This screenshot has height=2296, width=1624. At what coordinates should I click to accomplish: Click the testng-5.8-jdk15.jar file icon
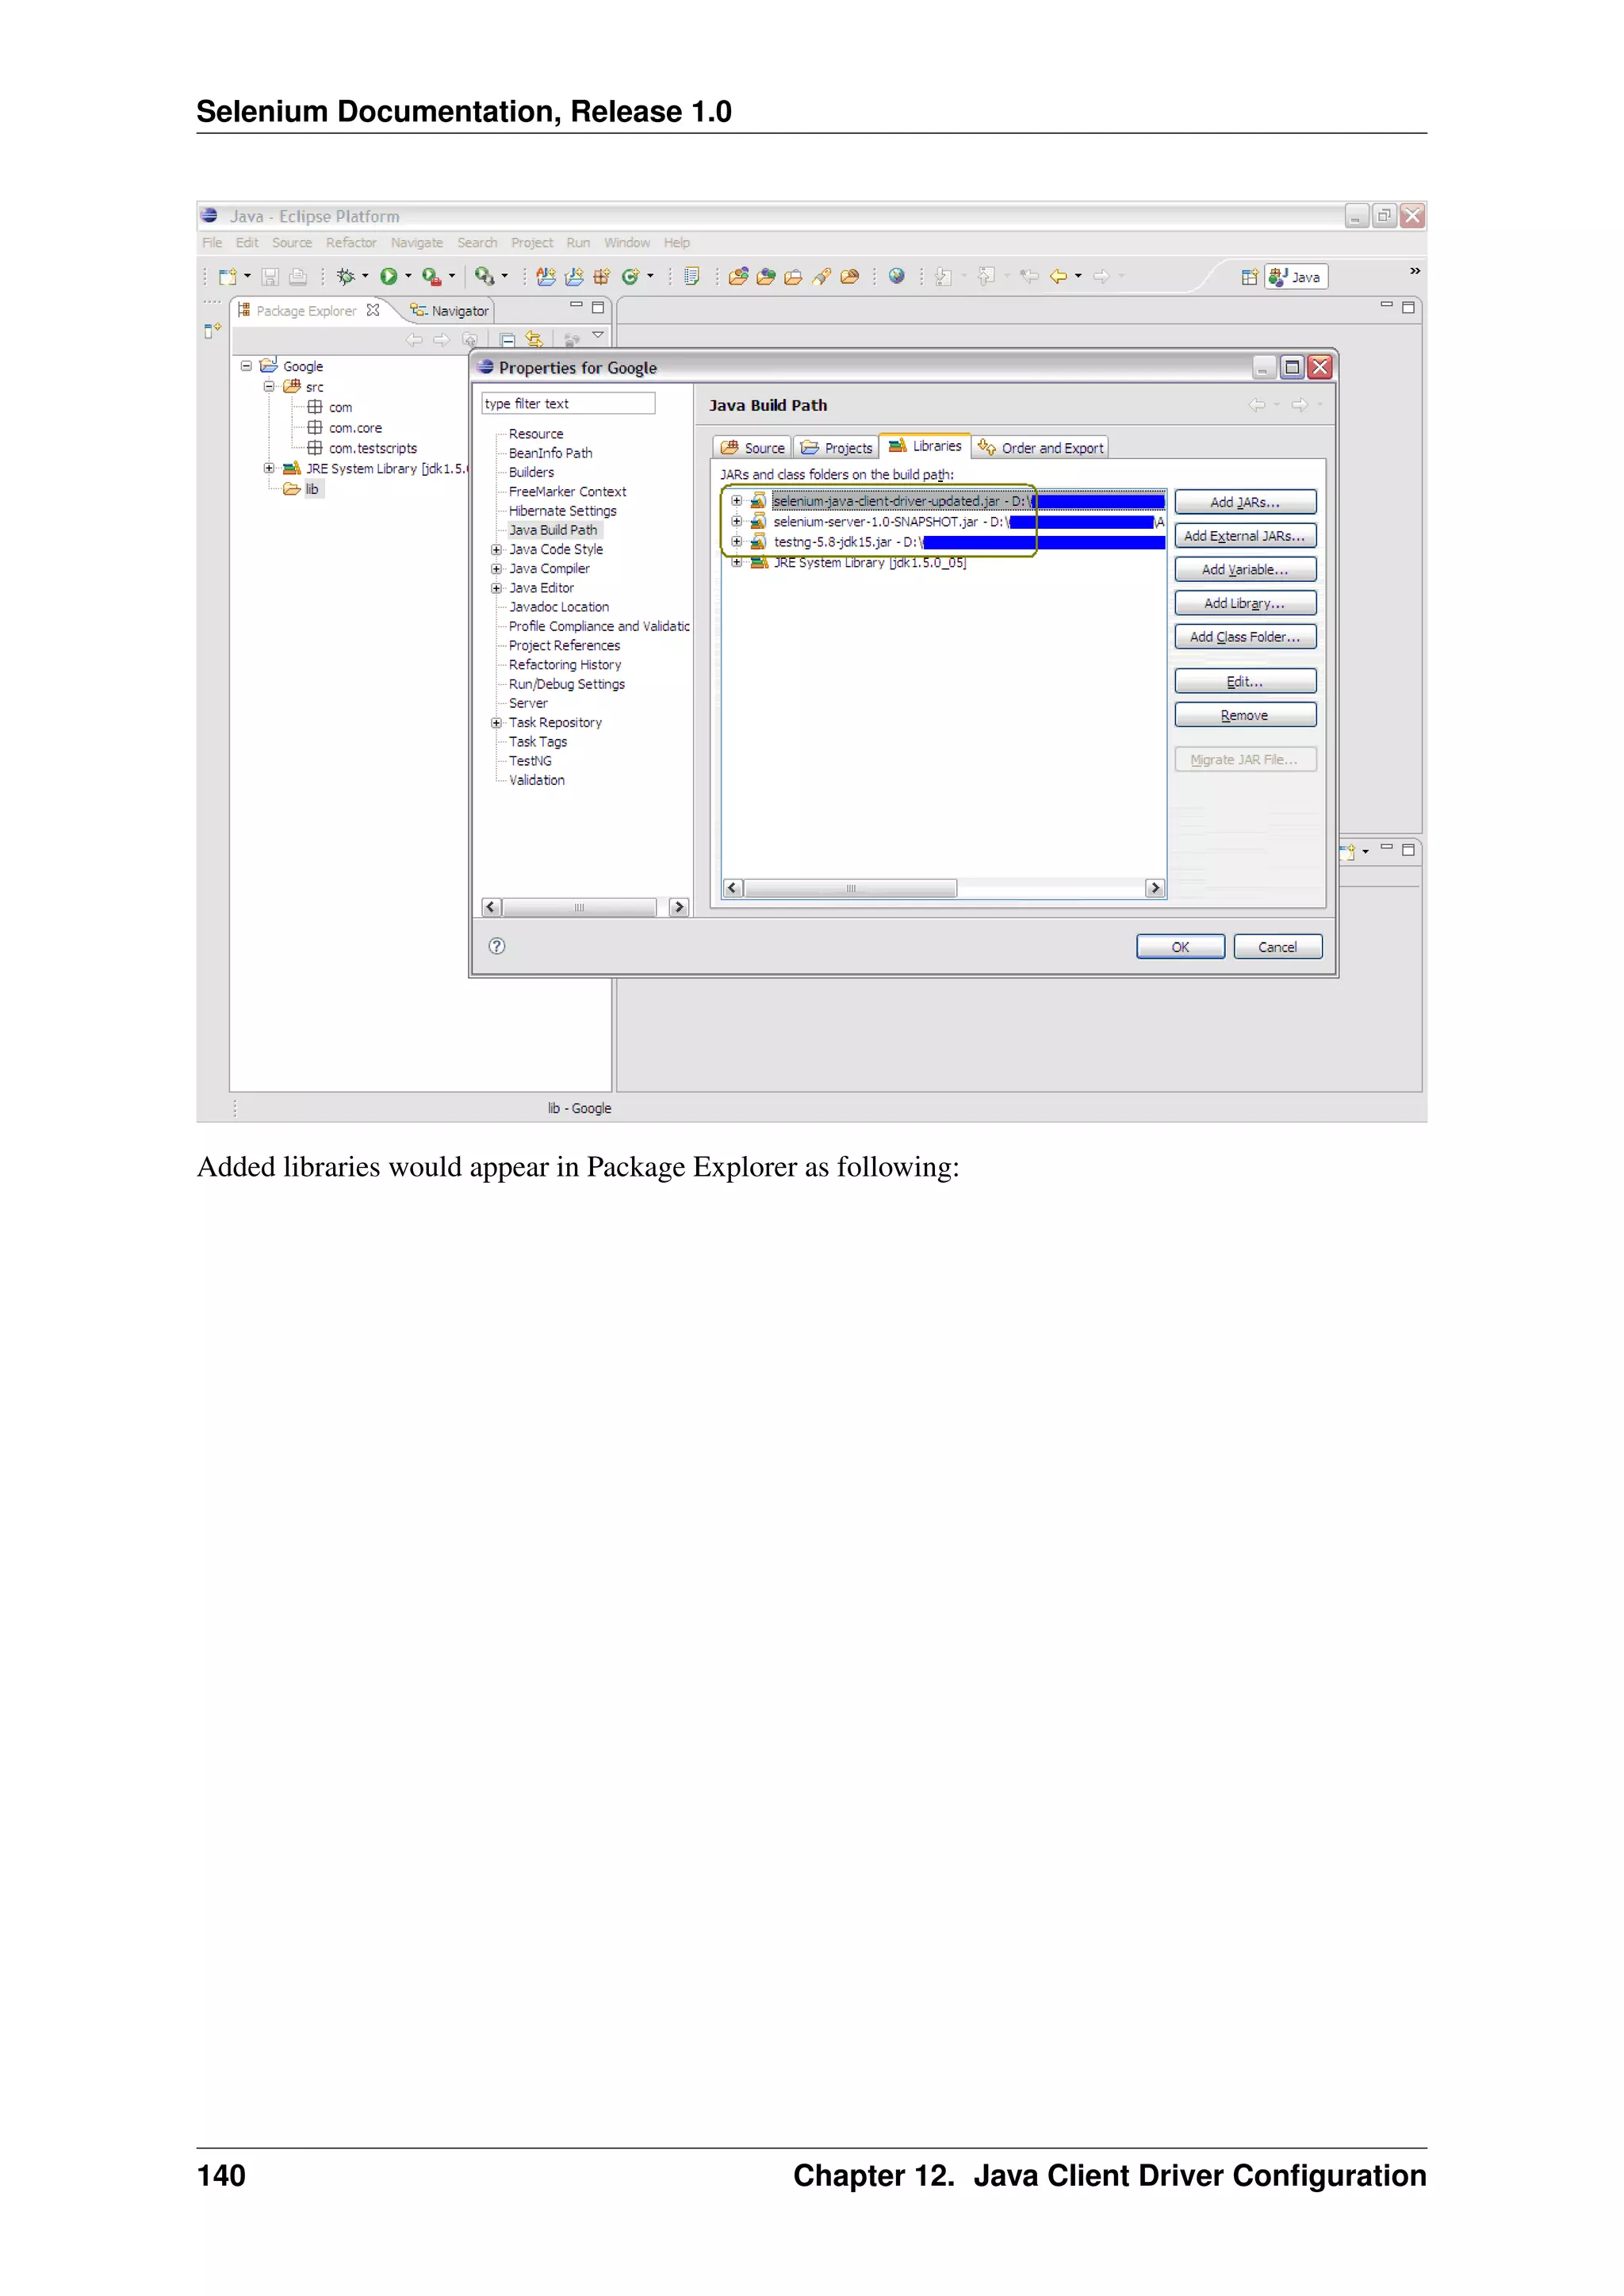[758, 542]
